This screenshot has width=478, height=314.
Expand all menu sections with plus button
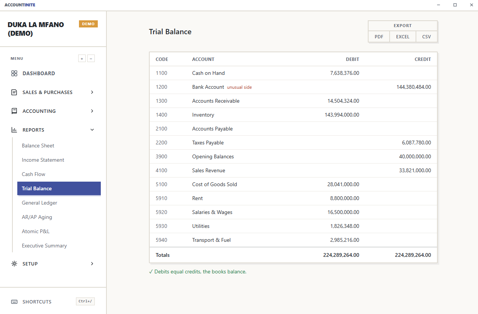click(82, 58)
